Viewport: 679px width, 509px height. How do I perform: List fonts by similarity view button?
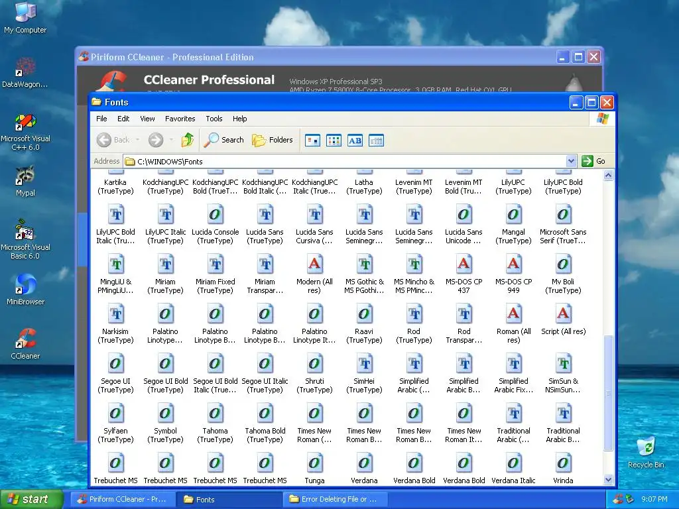click(x=334, y=141)
